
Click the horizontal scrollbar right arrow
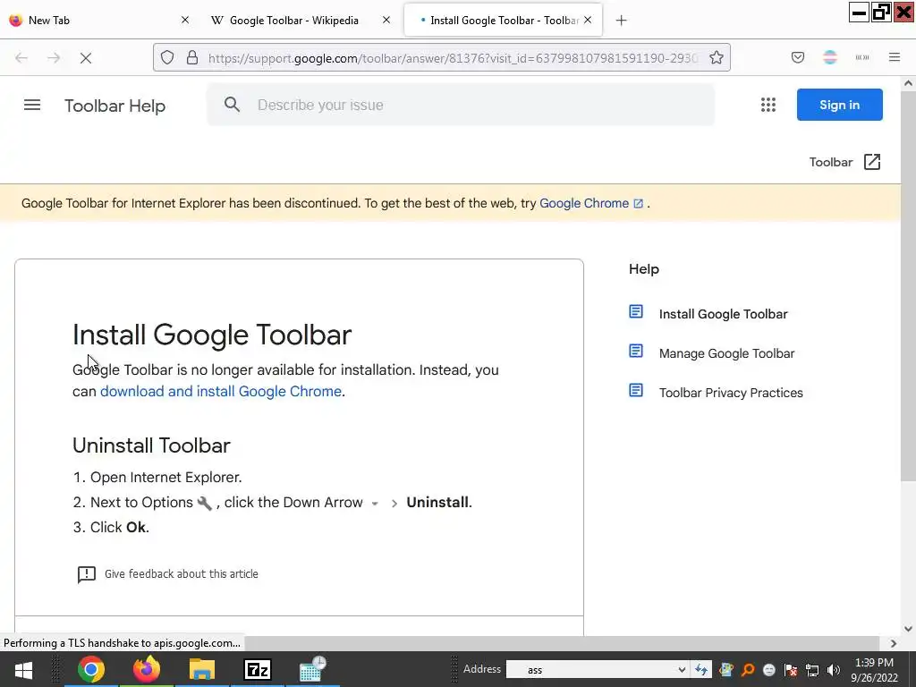pos(894,643)
